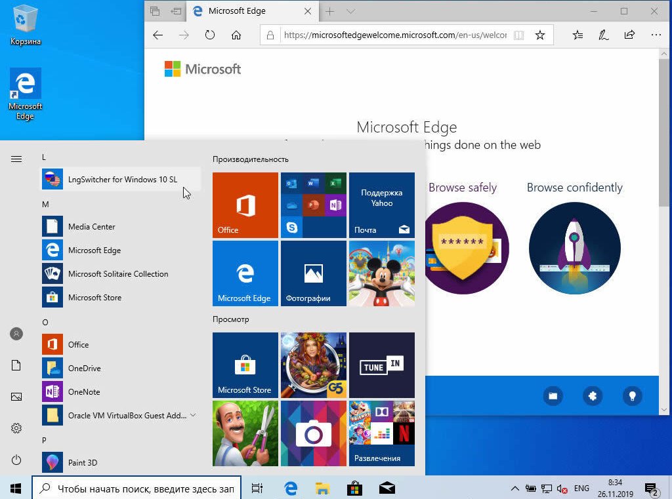Open OneDrive from the app list
Viewport: 672px width, 499px height.
[121, 367]
